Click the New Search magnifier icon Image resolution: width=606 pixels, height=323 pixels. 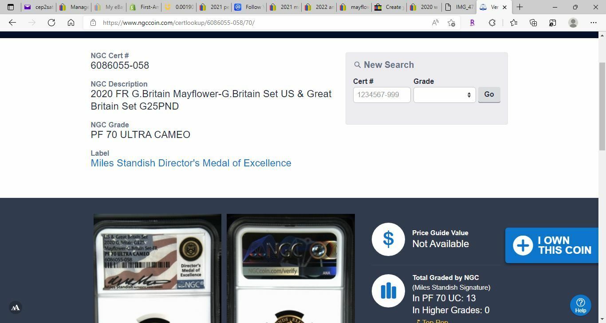click(357, 65)
